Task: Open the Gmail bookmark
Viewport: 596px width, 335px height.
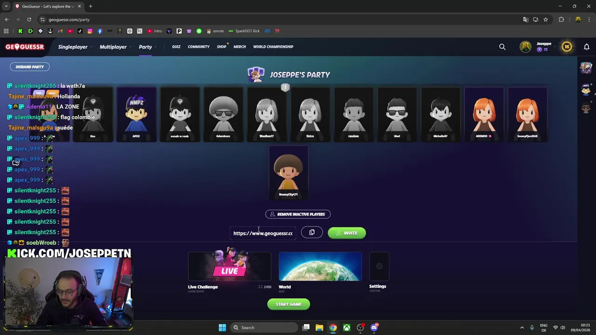Action: point(60,31)
